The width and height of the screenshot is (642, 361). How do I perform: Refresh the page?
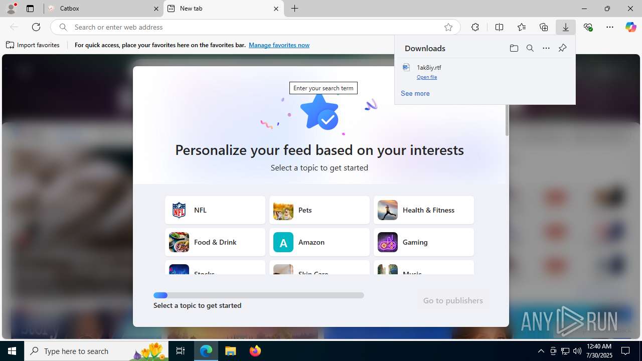pyautogui.click(x=36, y=27)
